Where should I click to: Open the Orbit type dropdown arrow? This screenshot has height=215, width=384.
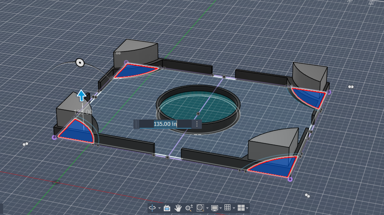click(160, 208)
